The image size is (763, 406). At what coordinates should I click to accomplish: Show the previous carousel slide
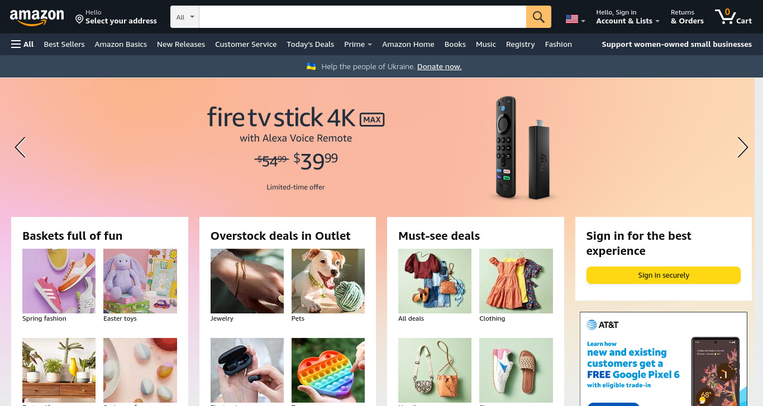(x=20, y=147)
